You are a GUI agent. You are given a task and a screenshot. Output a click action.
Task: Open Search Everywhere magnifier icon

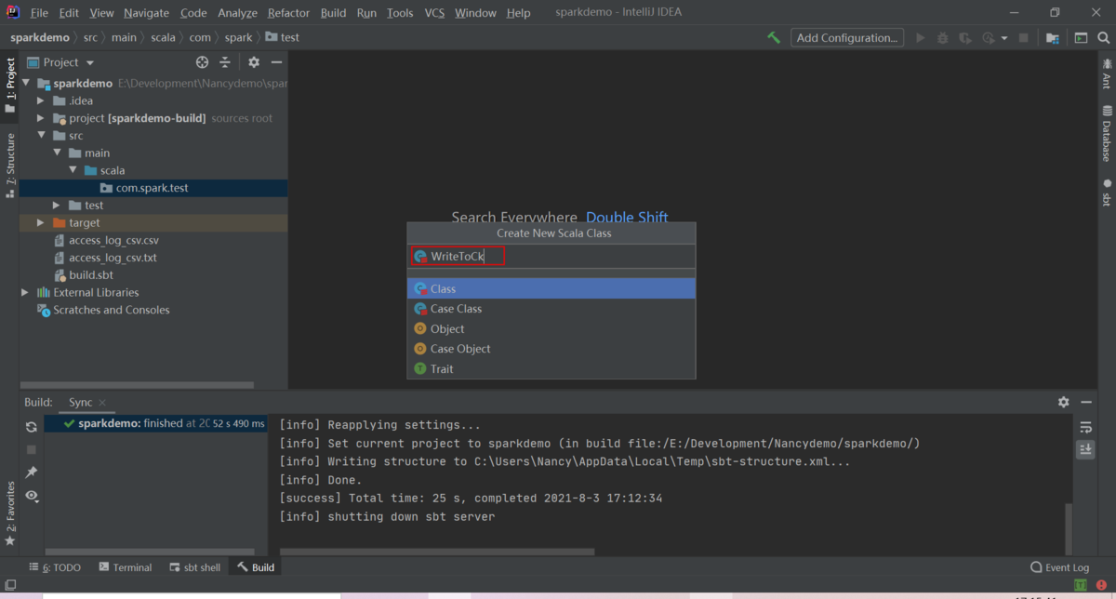coord(1104,38)
